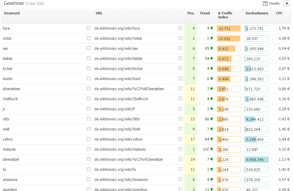
Task: Expand options with the plus button
Action: pyautogui.click(x=287, y=4)
